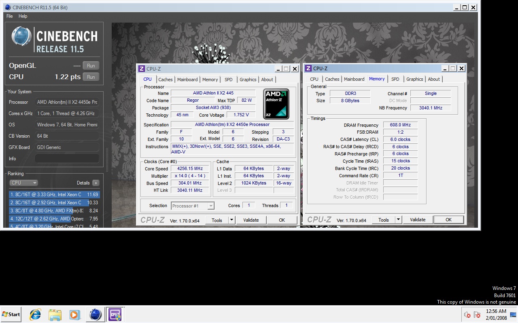518x323 pixels.
Task: Switch to CPU-Z taskbar icon
Action: pyautogui.click(x=115, y=315)
